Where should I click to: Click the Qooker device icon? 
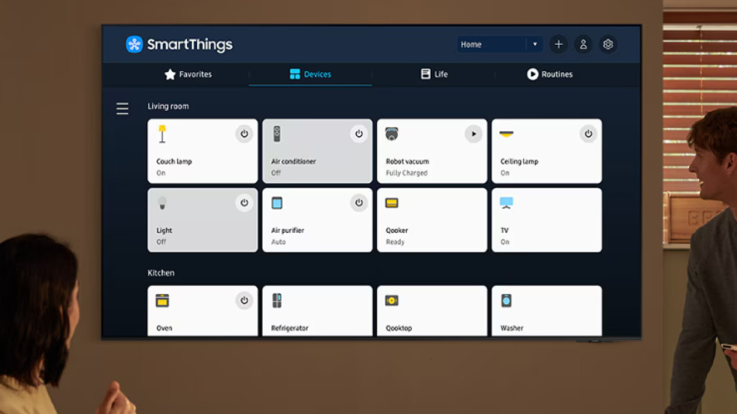(x=392, y=203)
